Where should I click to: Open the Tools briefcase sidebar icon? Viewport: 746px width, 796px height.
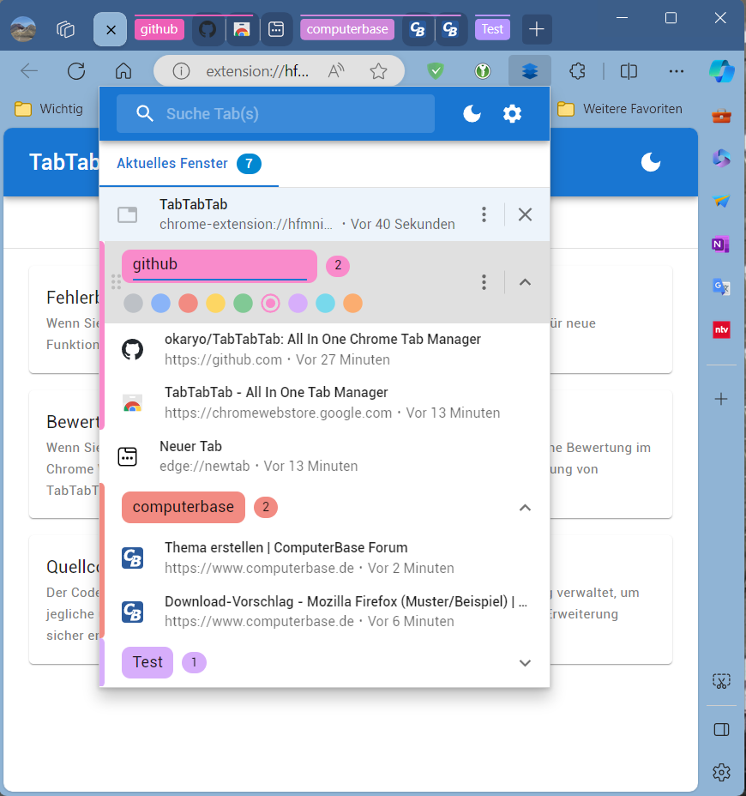click(721, 117)
